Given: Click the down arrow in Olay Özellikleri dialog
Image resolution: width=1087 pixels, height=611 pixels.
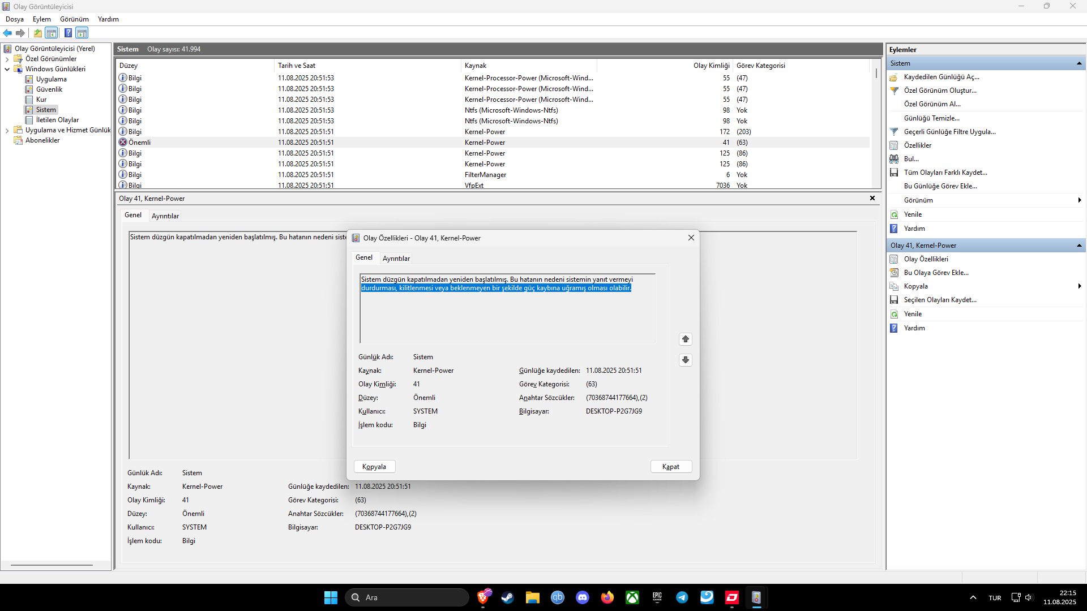Looking at the screenshot, I should [686, 360].
